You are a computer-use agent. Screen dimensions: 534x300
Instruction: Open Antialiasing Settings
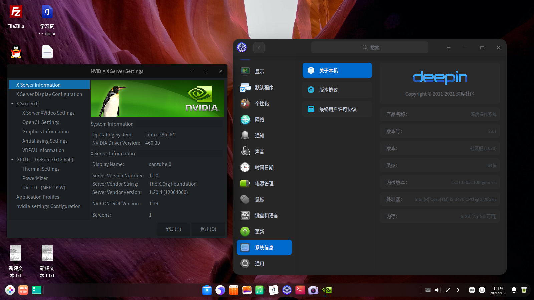pos(45,141)
